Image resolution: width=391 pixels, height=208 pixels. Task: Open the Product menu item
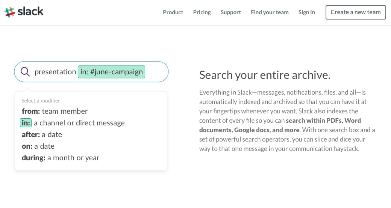173,12
